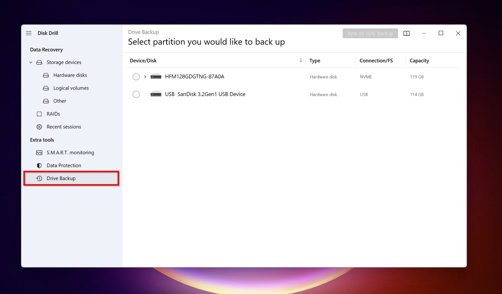The height and width of the screenshot is (294, 502).
Task: Open the documentation book icon
Action: [407, 33]
